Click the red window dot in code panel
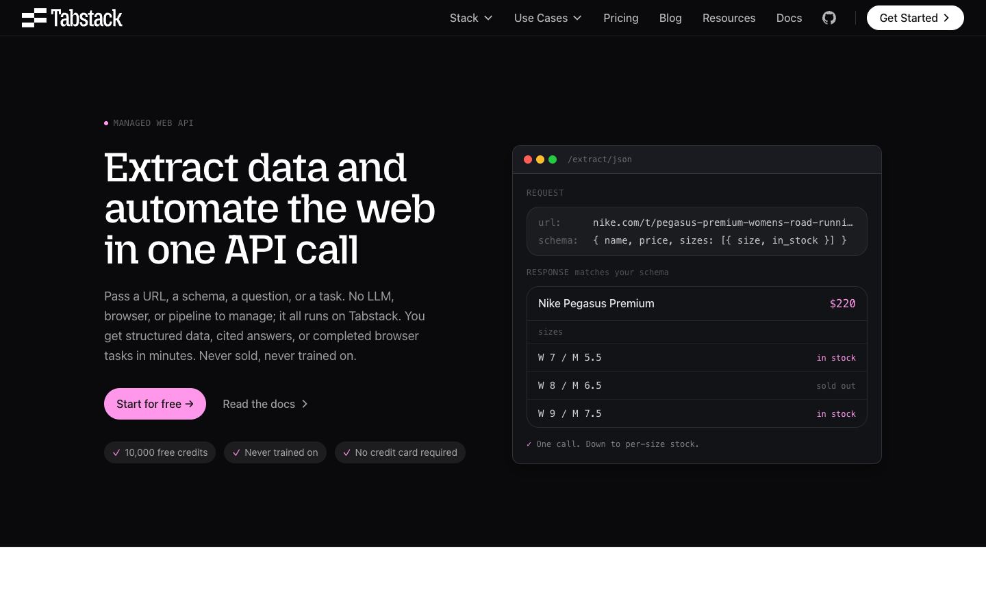 click(x=528, y=159)
